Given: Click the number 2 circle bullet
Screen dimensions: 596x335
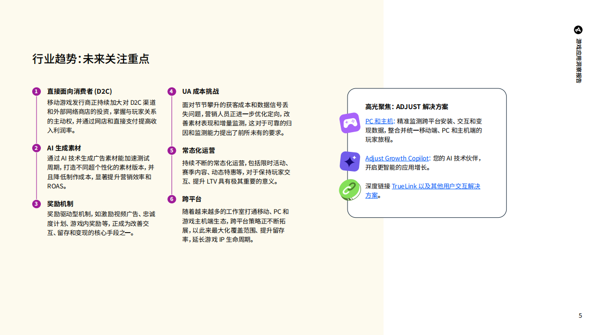Looking at the screenshot, I should pyautogui.click(x=36, y=148).
